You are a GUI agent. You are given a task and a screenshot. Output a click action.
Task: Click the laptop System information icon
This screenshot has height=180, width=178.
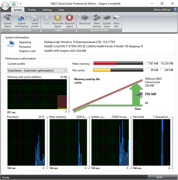point(11,44)
